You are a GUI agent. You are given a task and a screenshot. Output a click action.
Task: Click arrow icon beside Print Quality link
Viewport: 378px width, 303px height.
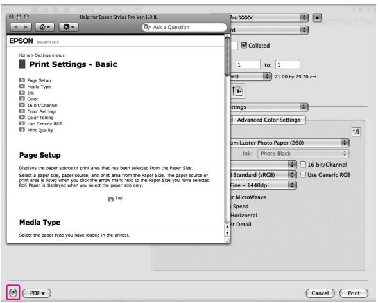pyautogui.click(x=22, y=129)
